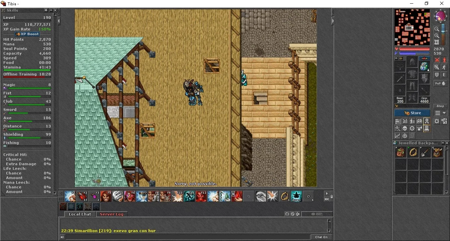Minimize the Jewelled Backpack container
This screenshot has width=450, height=241.
pos(442,143)
